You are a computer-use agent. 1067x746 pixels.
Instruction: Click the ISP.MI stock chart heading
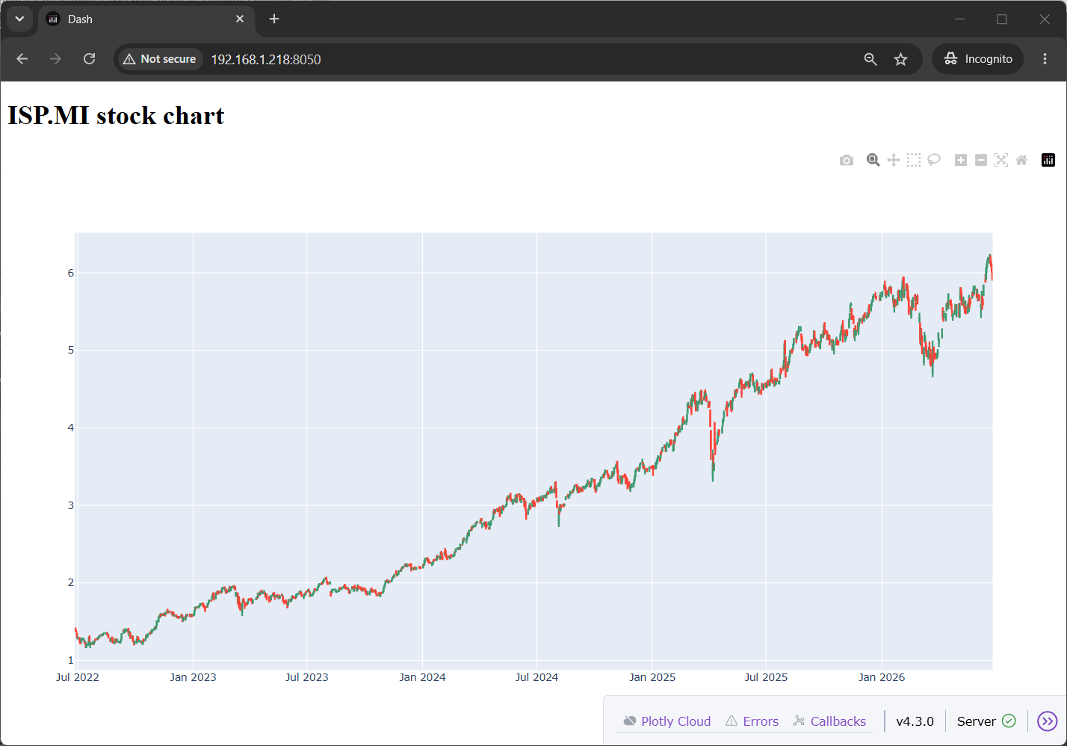[116, 116]
